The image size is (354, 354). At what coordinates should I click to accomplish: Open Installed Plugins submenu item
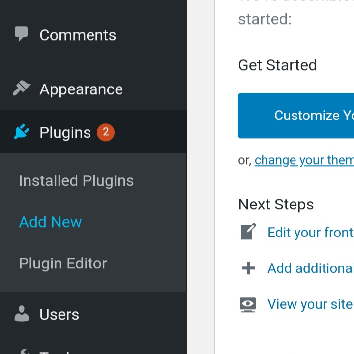[76, 180]
